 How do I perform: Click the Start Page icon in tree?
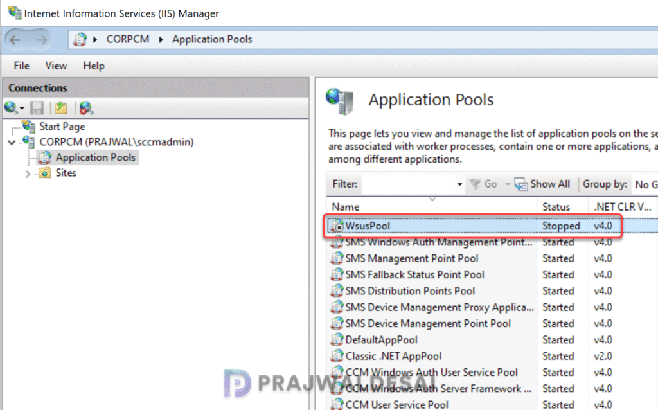point(29,125)
